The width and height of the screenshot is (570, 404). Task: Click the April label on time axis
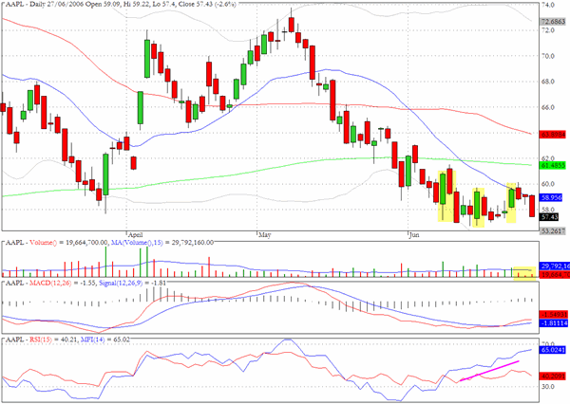136,235
